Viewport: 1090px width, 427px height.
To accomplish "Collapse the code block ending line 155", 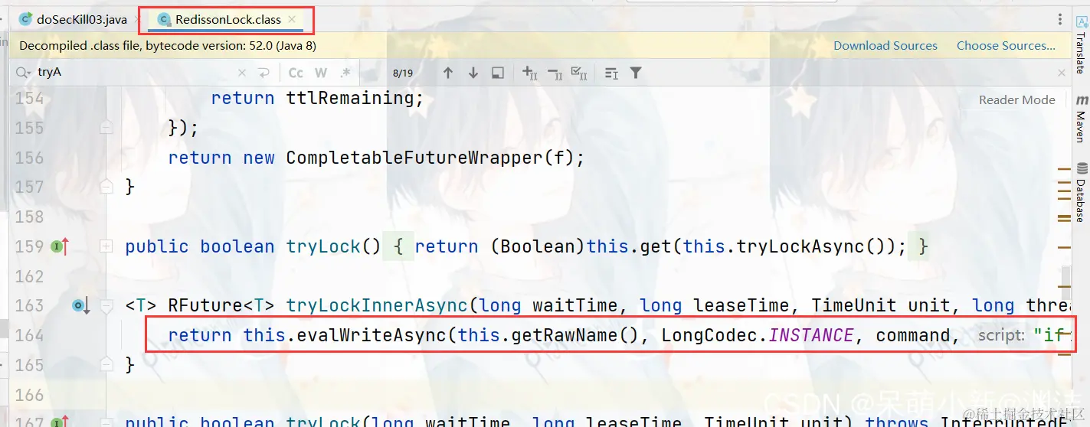I will tap(106, 127).
